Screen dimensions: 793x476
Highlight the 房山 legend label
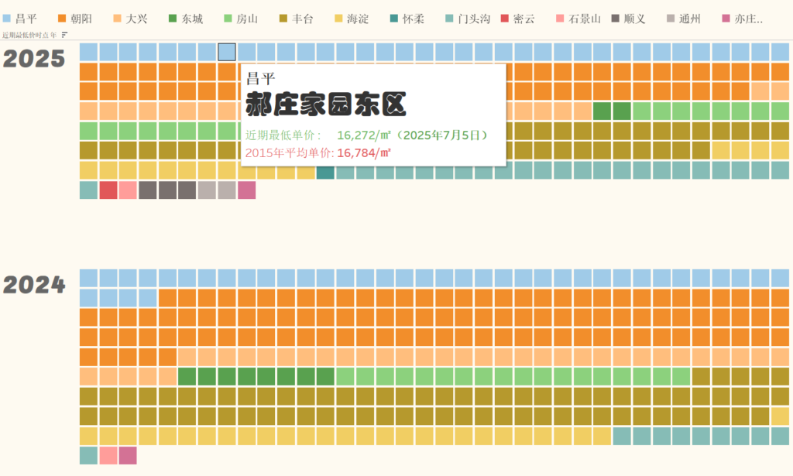point(247,19)
